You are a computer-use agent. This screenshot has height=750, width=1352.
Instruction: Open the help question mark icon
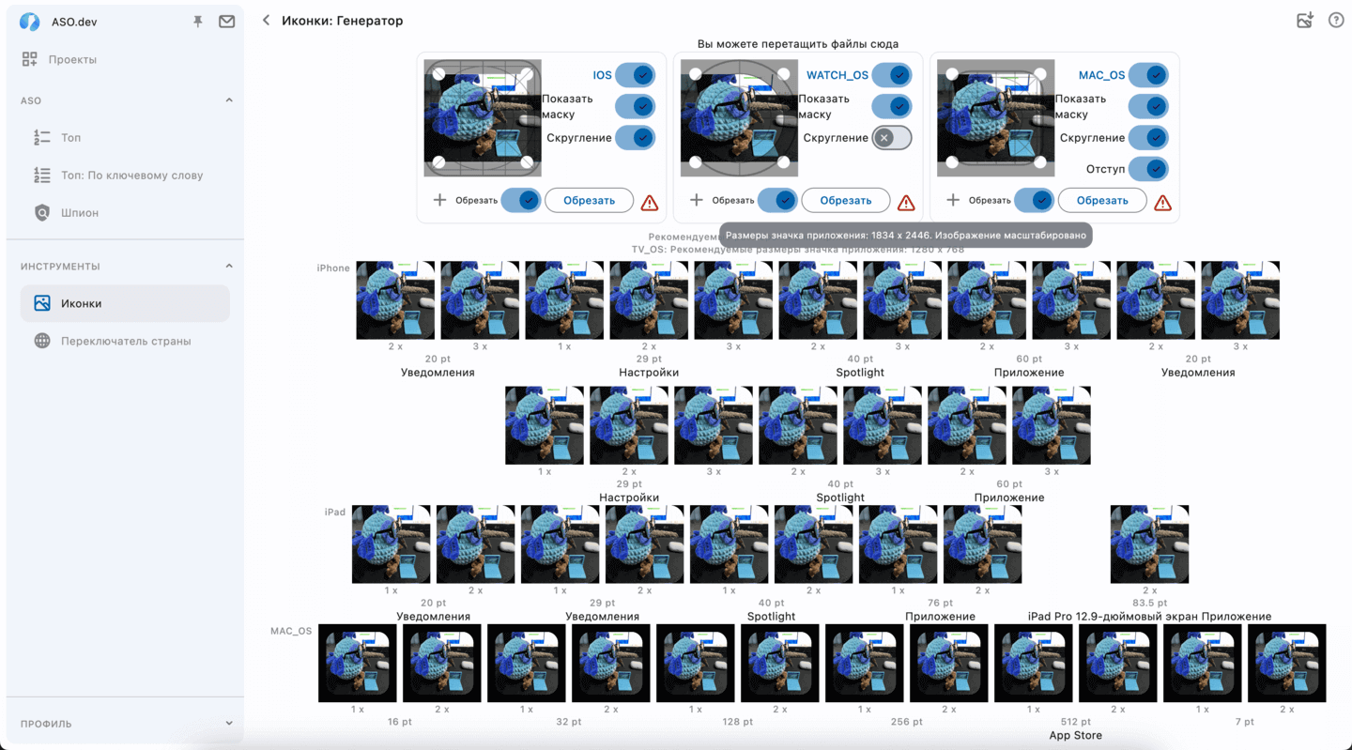tap(1335, 21)
